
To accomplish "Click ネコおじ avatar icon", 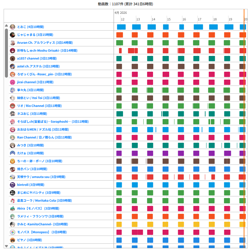I will 13,113.
